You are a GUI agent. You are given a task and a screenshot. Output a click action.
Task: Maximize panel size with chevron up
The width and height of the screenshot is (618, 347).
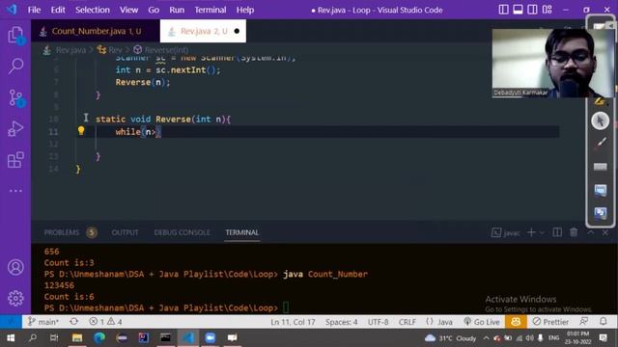coord(590,232)
